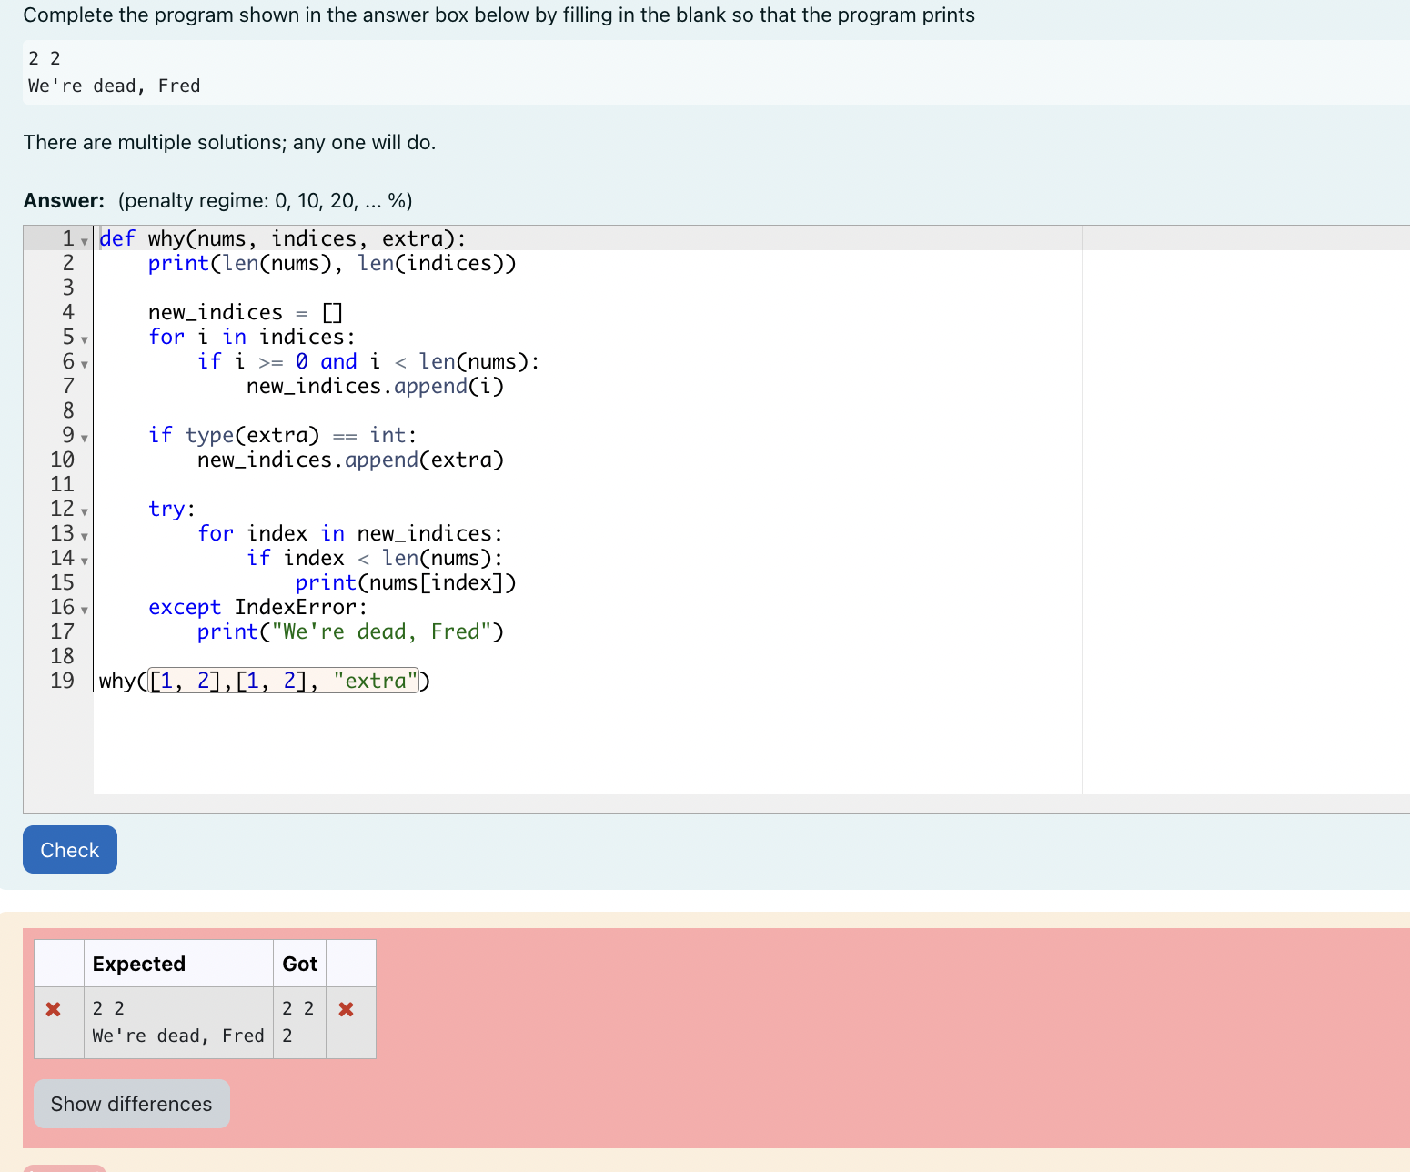This screenshot has height=1172, width=1410.
Task: Select the Expected column header
Action: pos(138,963)
